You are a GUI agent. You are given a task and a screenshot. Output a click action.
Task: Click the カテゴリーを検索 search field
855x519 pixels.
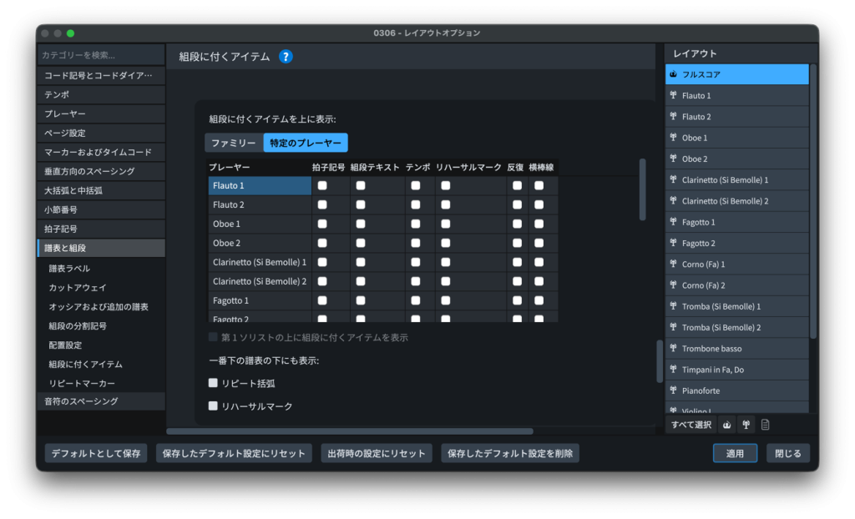(x=100, y=55)
